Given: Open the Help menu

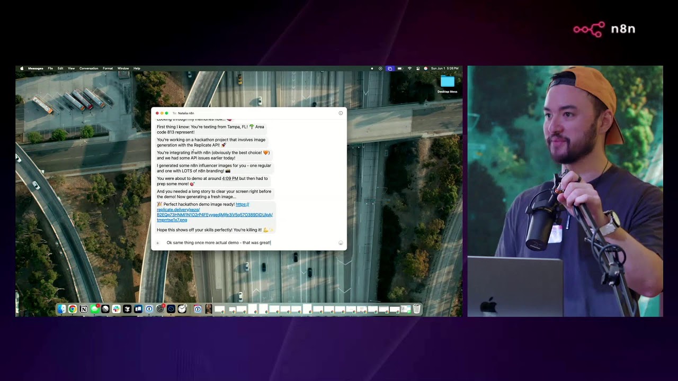Looking at the screenshot, I should pyautogui.click(x=137, y=68).
